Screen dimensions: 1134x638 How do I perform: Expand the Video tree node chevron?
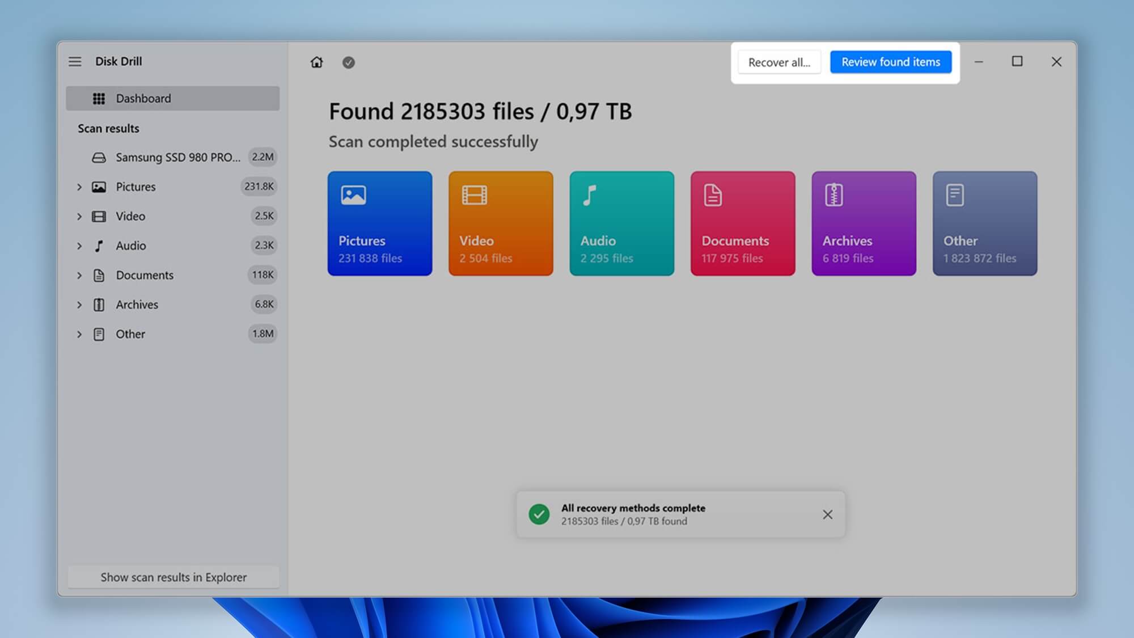click(79, 216)
